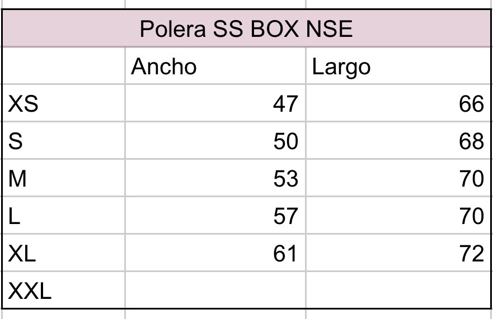The width and height of the screenshot is (493, 319).
Task: Click the Ancho column header cell
Action: (x=215, y=66)
